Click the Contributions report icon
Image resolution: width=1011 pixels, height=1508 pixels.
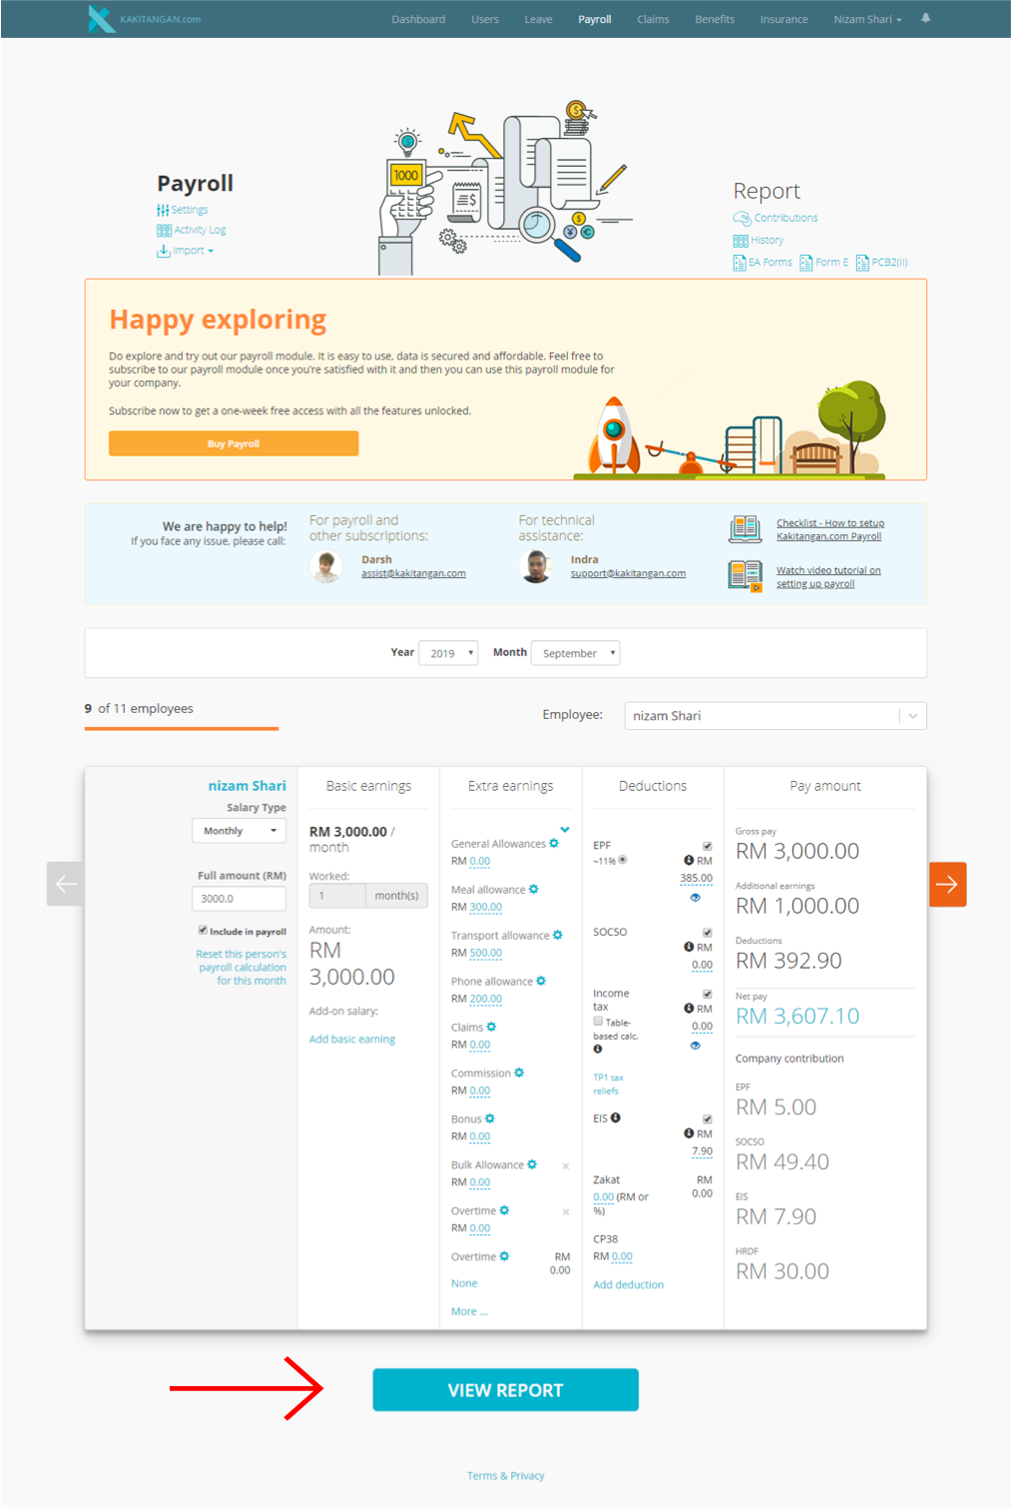coord(742,218)
